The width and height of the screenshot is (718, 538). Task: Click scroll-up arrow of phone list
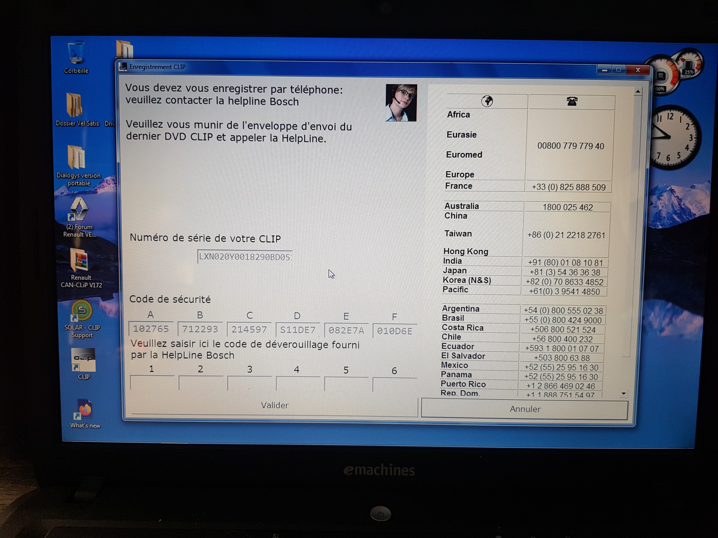(637, 92)
